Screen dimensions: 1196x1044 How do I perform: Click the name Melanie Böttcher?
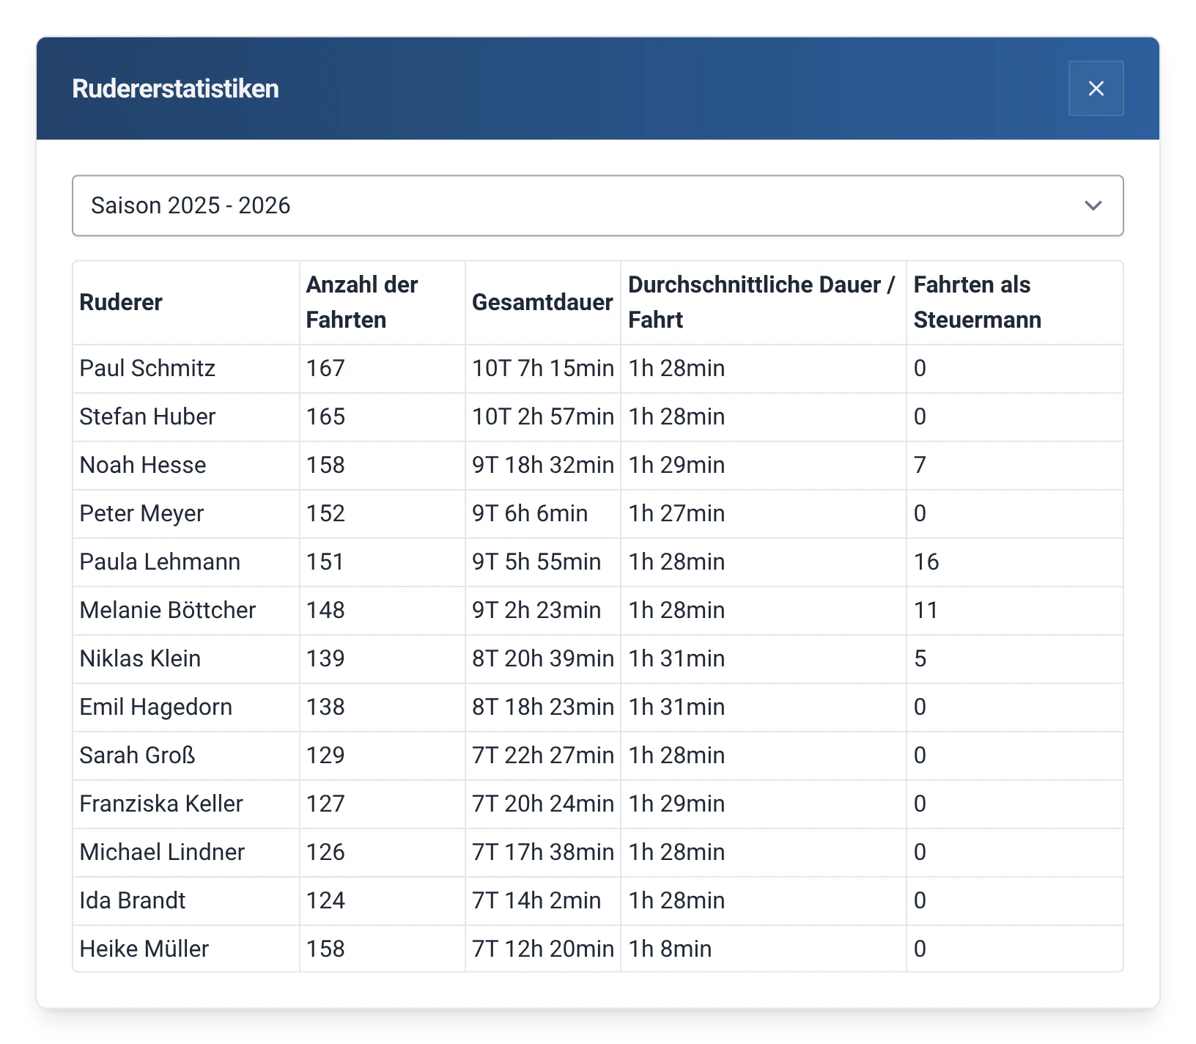[x=168, y=610]
